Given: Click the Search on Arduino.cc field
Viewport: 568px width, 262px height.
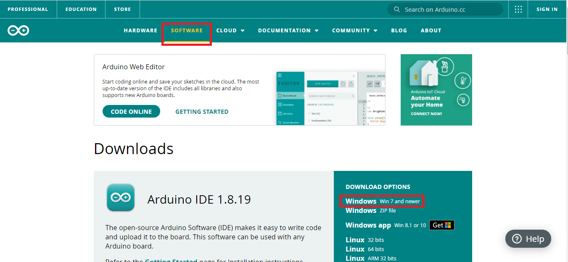Looking at the screenshot, I should (445, 9).
